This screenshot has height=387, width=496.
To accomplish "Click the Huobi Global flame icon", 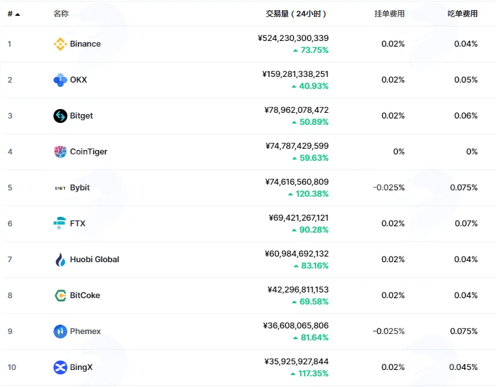I will point(60,260).
